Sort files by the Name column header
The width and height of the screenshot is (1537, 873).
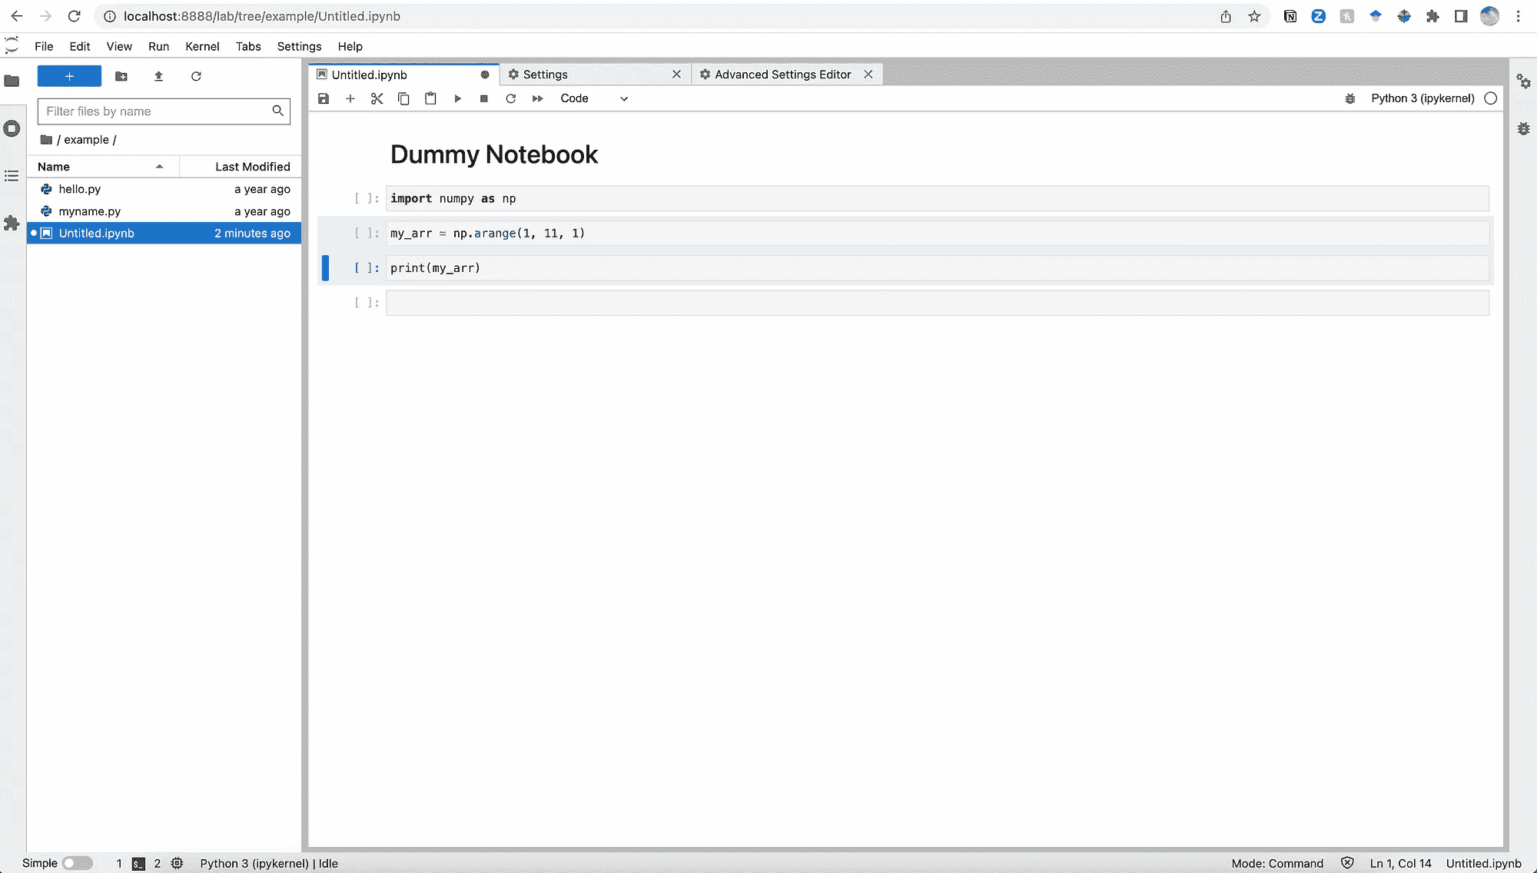54,167
